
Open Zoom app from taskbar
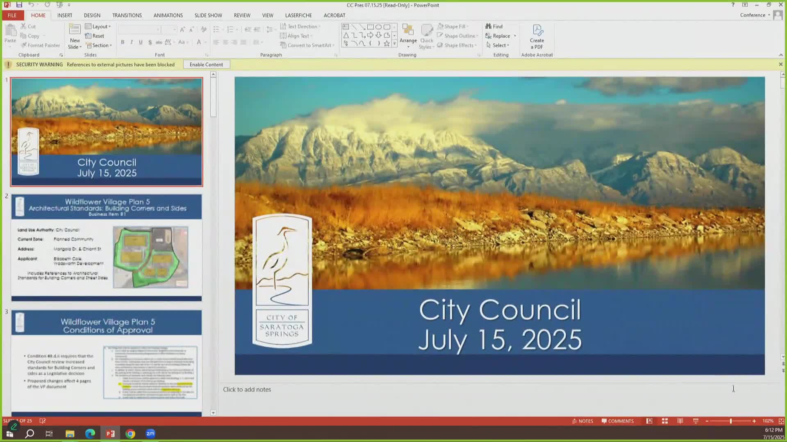[150, 433]
